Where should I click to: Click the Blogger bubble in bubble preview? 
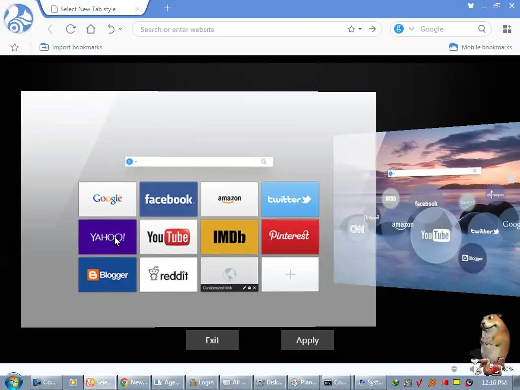[473, 258]
